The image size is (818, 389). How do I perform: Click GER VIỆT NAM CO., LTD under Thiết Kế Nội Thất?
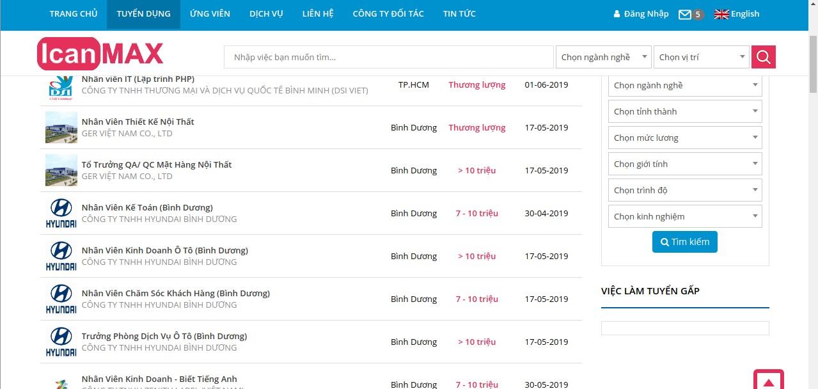127,134
